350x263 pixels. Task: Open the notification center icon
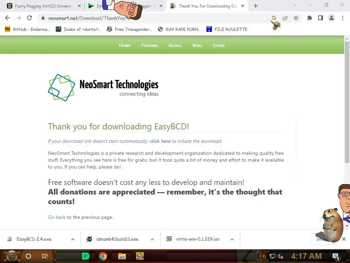336,256
